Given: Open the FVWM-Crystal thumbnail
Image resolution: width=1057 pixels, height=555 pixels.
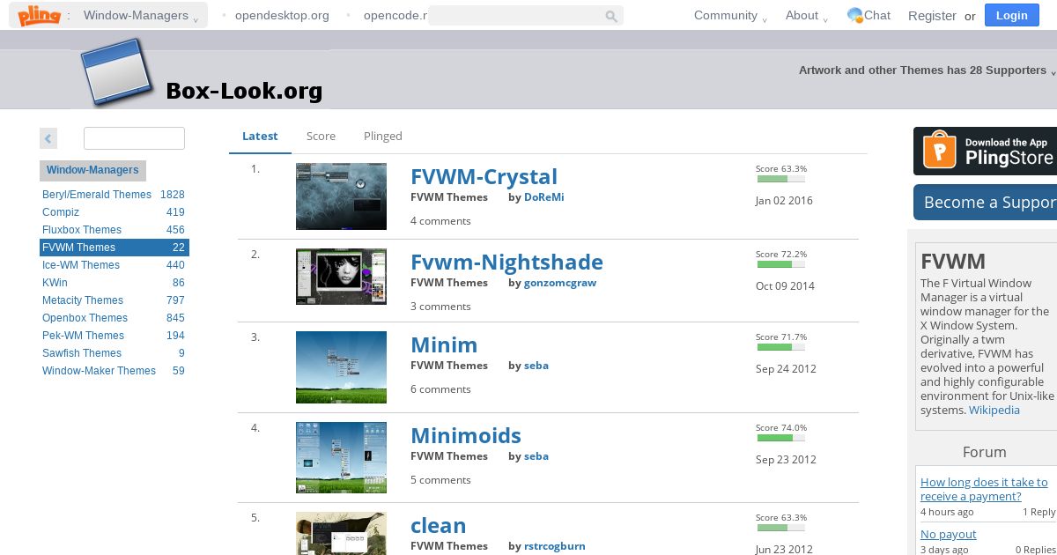Looking at the screenshot, I should [x=341, y=196].
